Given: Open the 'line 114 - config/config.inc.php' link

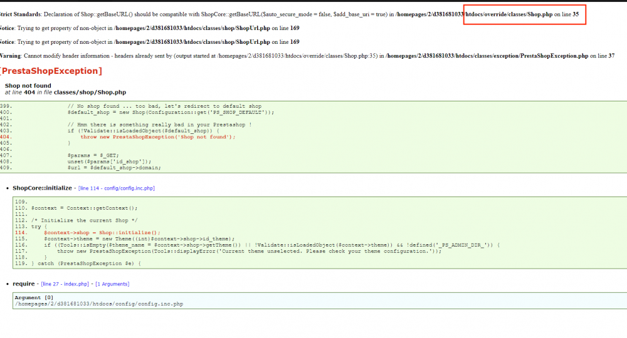Looking at the screenshot, I should [x=117, y=188].
